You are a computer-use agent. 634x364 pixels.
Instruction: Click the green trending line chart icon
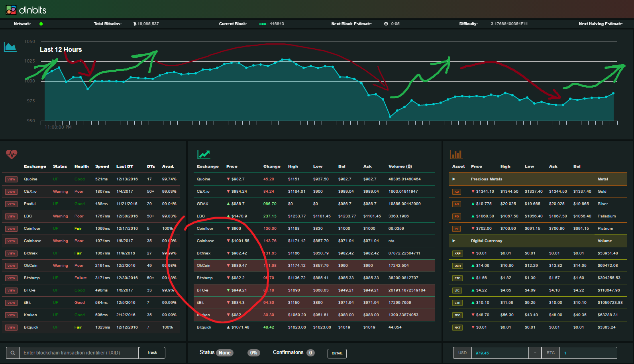click(x=204, y=154)
